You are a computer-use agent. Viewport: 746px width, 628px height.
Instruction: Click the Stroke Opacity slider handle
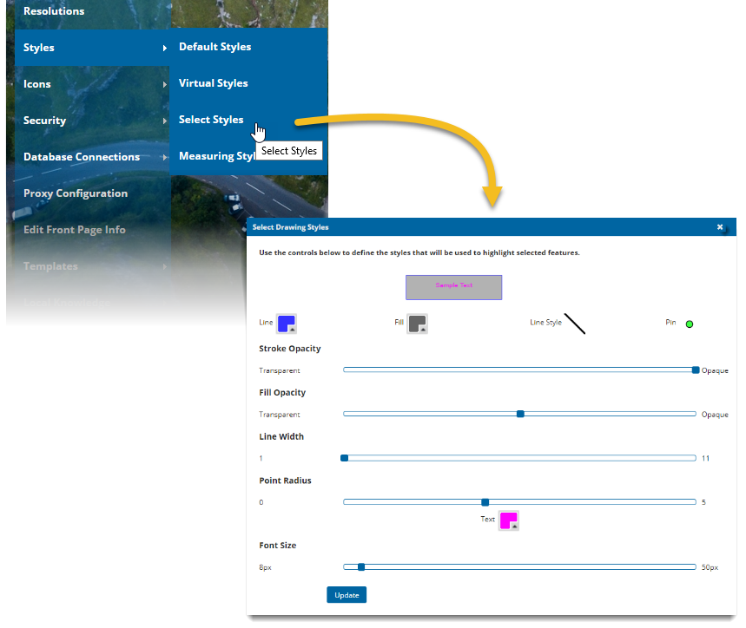pos(696,370)
